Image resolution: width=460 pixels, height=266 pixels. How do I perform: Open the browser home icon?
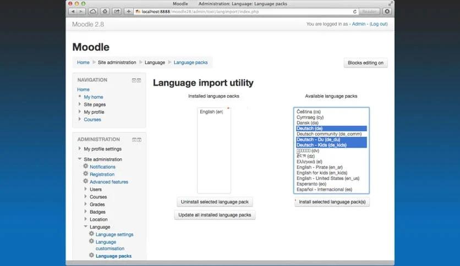pos(105,12)
